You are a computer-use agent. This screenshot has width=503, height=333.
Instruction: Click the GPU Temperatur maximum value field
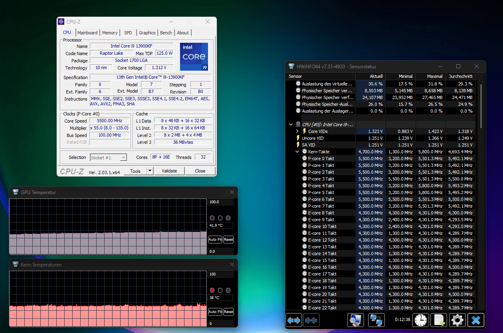coord(220,202)
